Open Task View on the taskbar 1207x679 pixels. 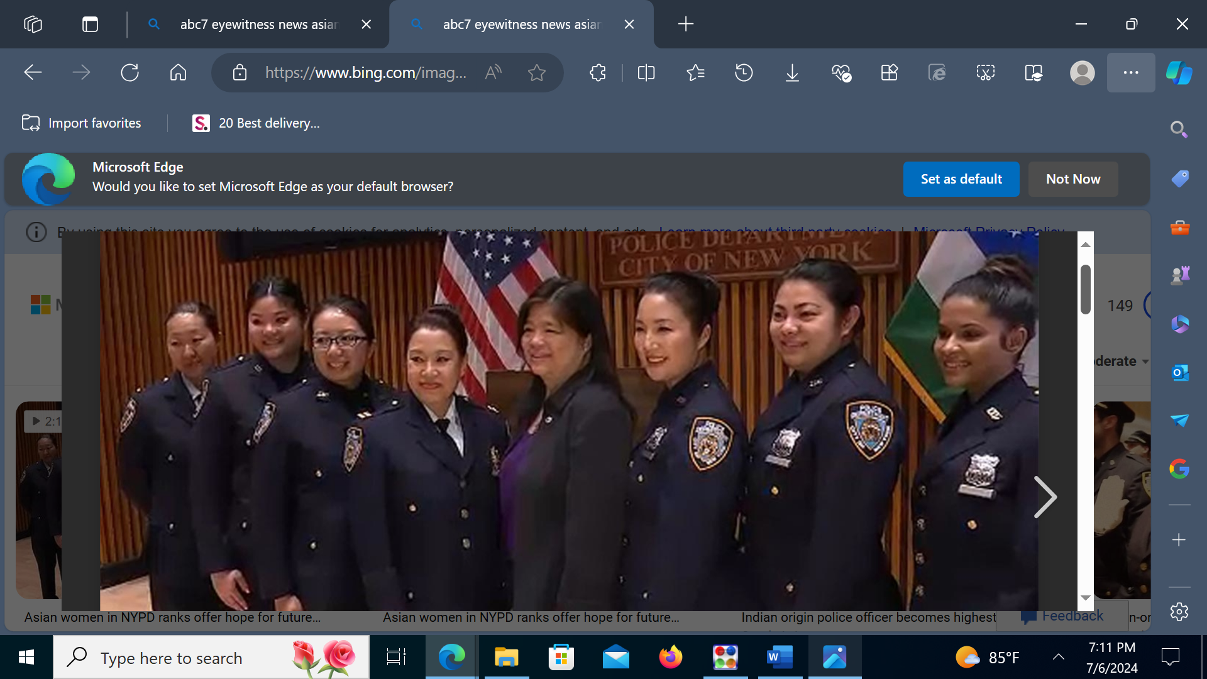(396, 658)
